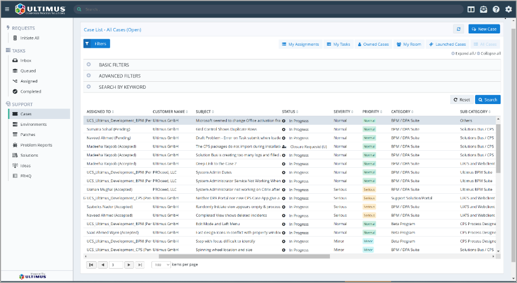The image size is (517, 283).
Task: Go to Inbox under Tasks
Action: pos(26,61)
